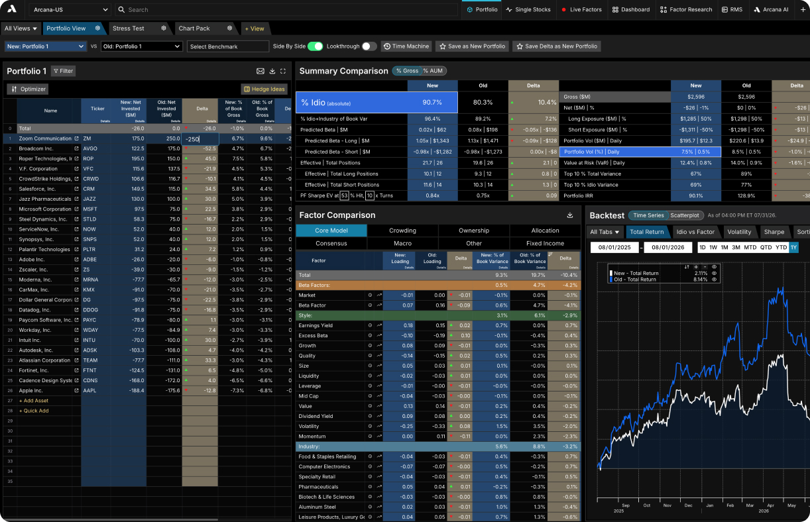Screen dimensions: 810x522
Task: Click the email envelope icon in Portfolio 1
Action: click(260, 71)
